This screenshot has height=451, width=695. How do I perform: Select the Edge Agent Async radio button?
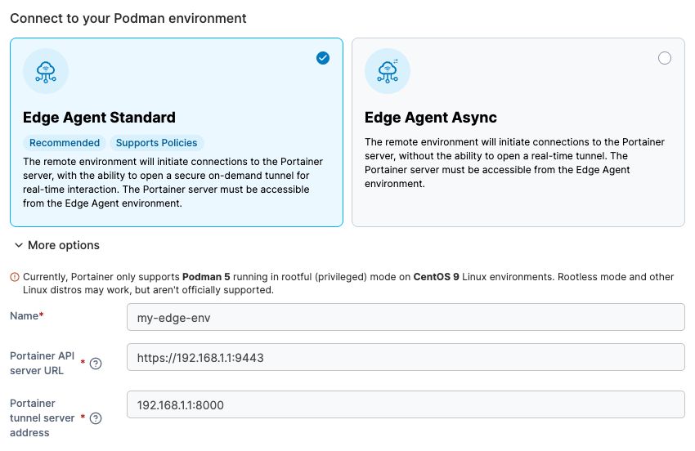(665, 58)
